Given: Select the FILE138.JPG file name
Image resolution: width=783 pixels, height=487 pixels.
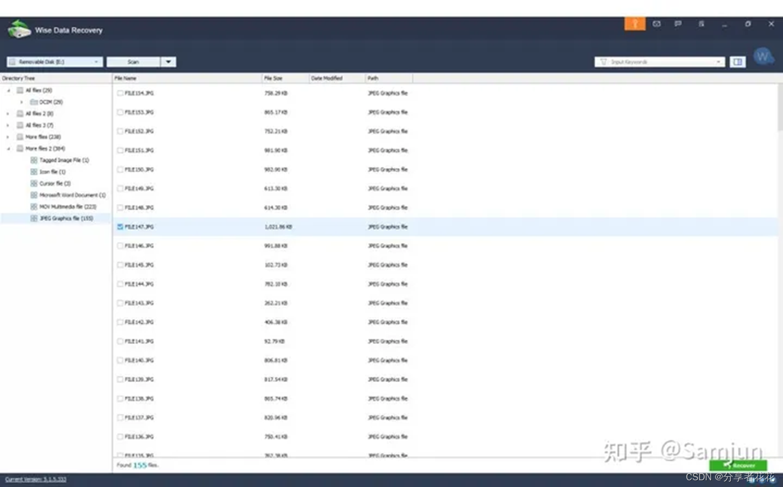Looking at the screenshot, I should point(139,399).
